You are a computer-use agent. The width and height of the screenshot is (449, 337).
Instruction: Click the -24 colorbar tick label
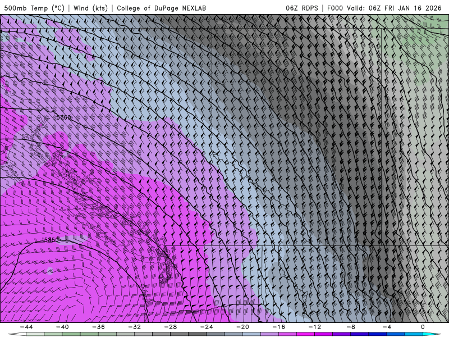[x=207, y=327]
